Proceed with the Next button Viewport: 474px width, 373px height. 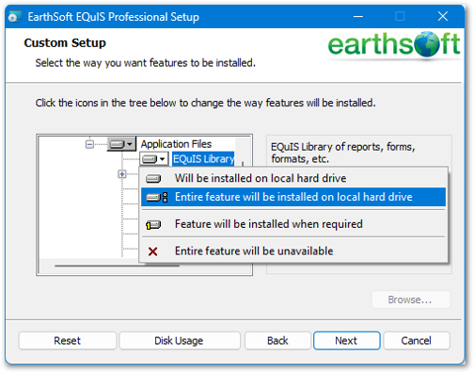click(347, 341)
